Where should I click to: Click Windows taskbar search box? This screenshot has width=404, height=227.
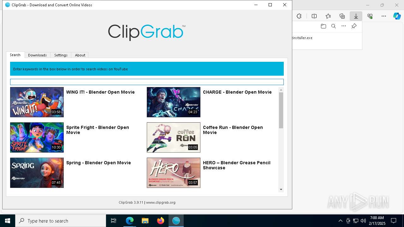click(61, 221)
